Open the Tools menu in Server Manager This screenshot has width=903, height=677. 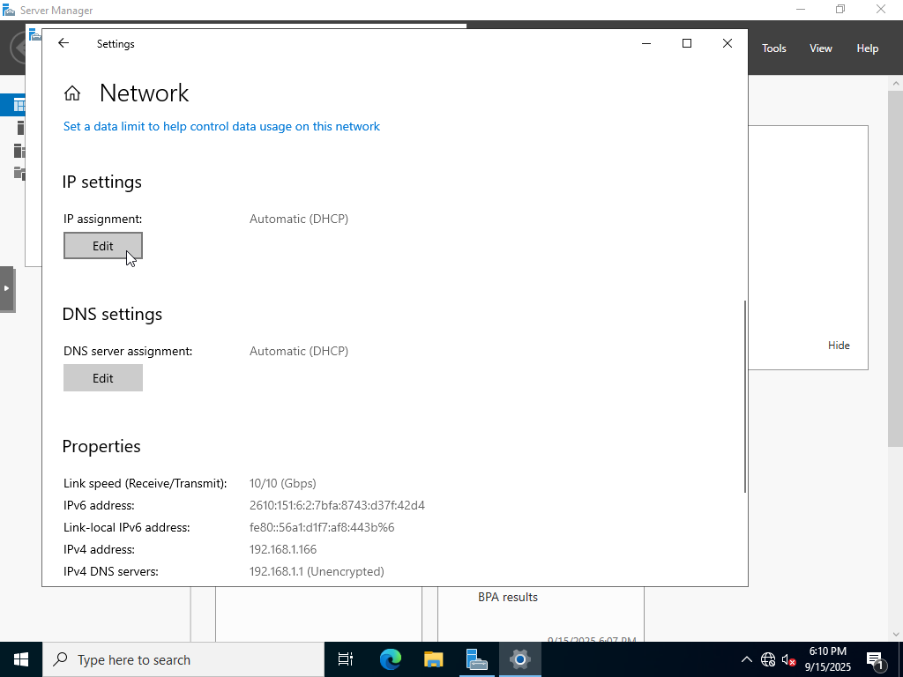point(773,48)
